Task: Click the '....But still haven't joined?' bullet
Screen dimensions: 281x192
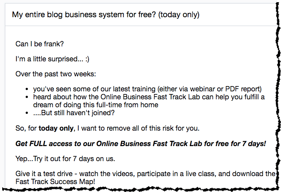Action: [74, 113]
